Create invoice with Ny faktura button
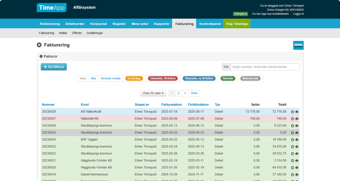340x181 pixels. [54, 67]
